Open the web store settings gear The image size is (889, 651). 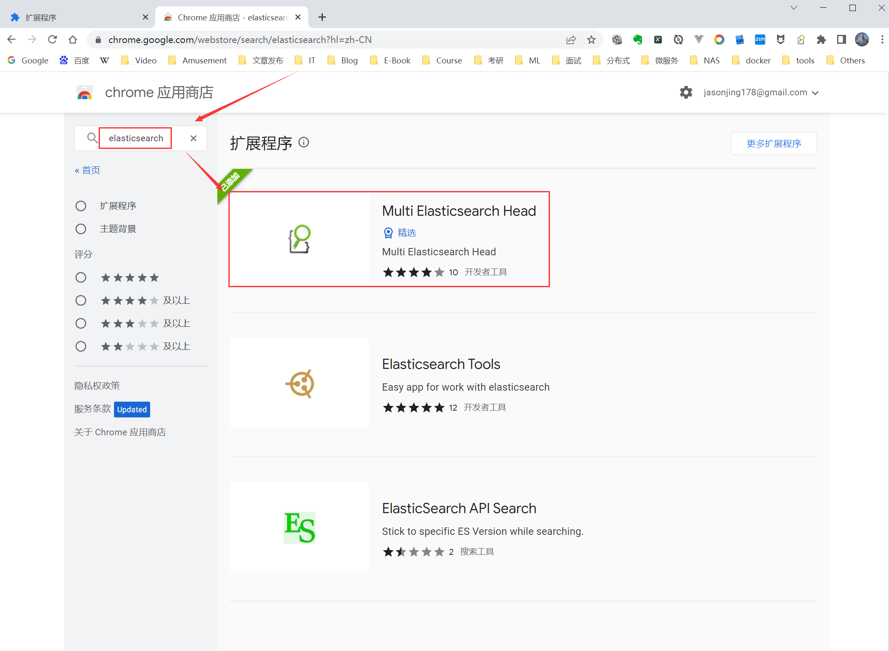(x=686, y=92)
